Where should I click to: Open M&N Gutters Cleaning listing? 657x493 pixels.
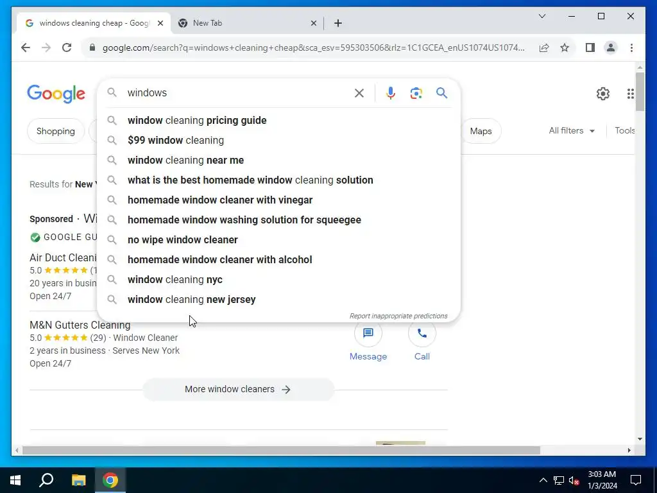(80, 325)
